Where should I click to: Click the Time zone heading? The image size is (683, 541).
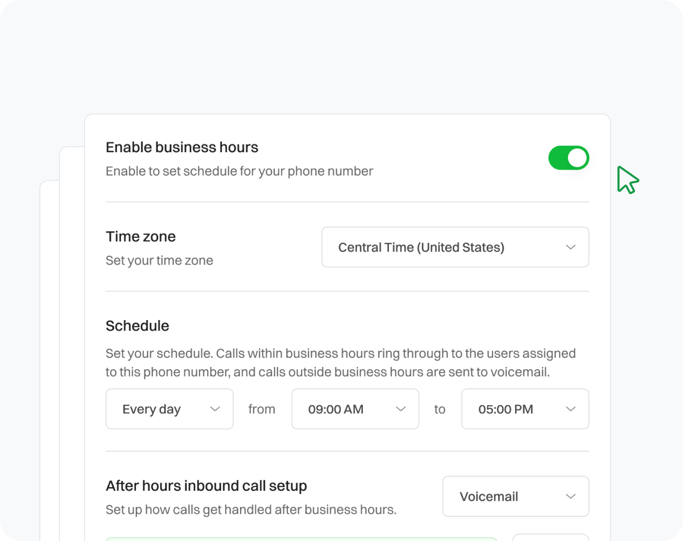(x=141, y=237)
